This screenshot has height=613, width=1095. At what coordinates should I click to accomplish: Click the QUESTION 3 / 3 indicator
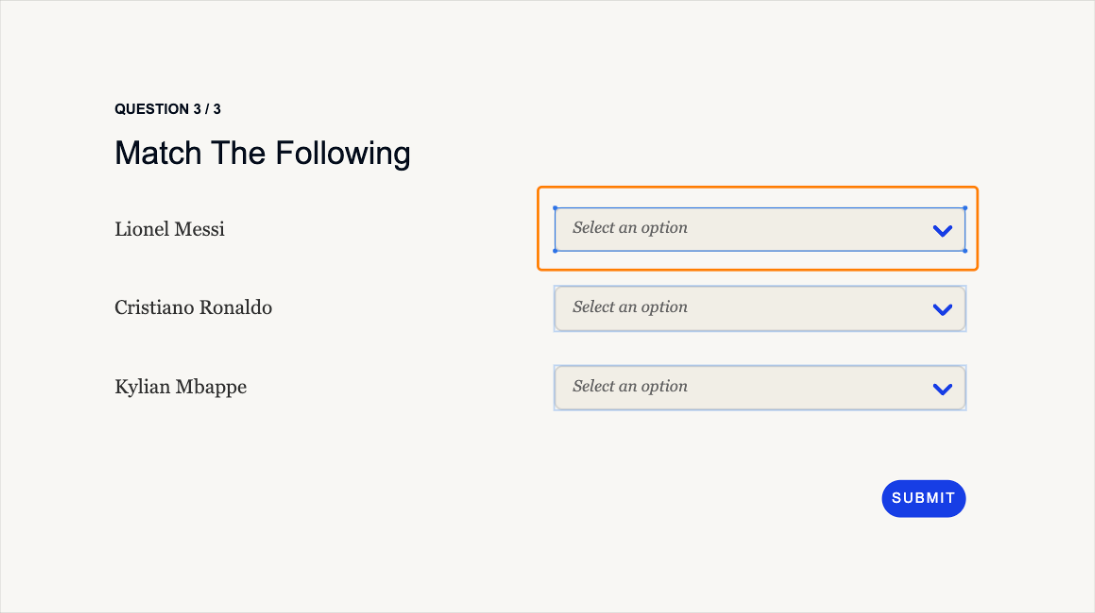click(168, 109)
